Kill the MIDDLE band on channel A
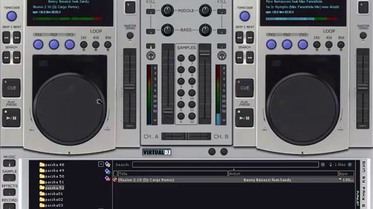 [x=150, y=11]
